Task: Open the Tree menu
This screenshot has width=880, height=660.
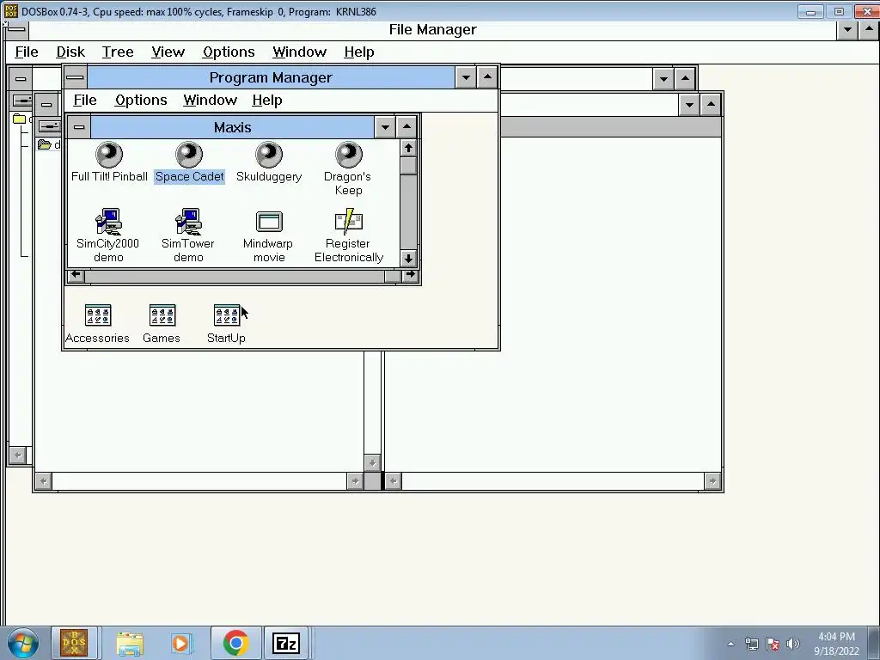Action: [118, 52]
